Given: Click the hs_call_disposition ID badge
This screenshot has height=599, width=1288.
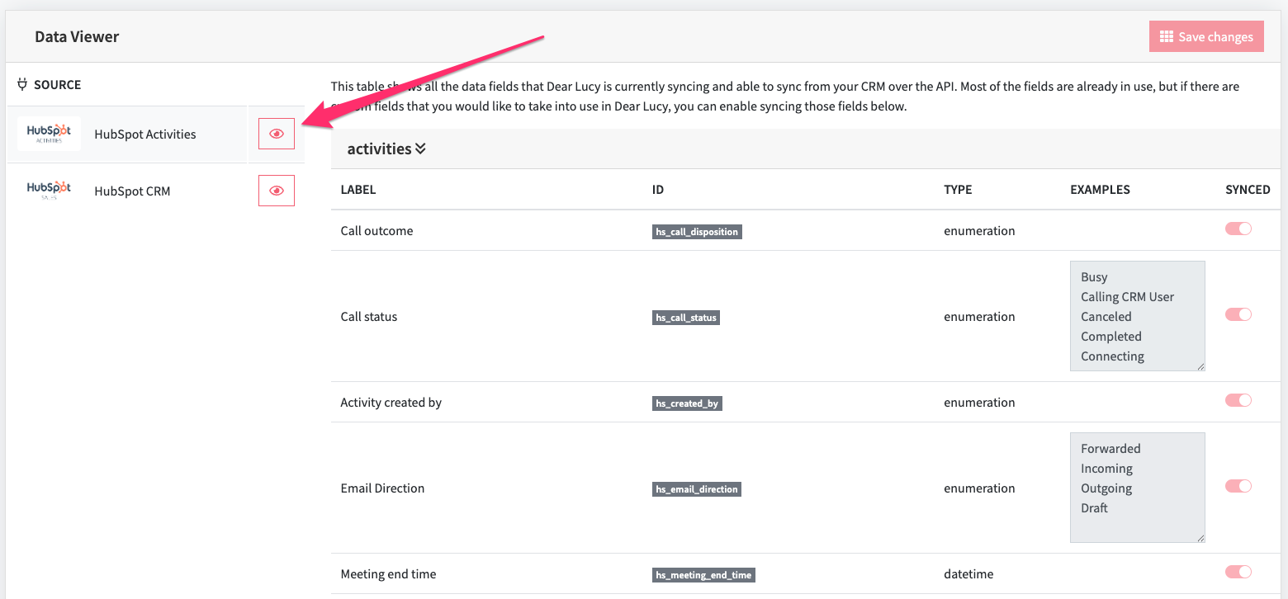Looking at the screenshot, I should click(x=698, y=232).
